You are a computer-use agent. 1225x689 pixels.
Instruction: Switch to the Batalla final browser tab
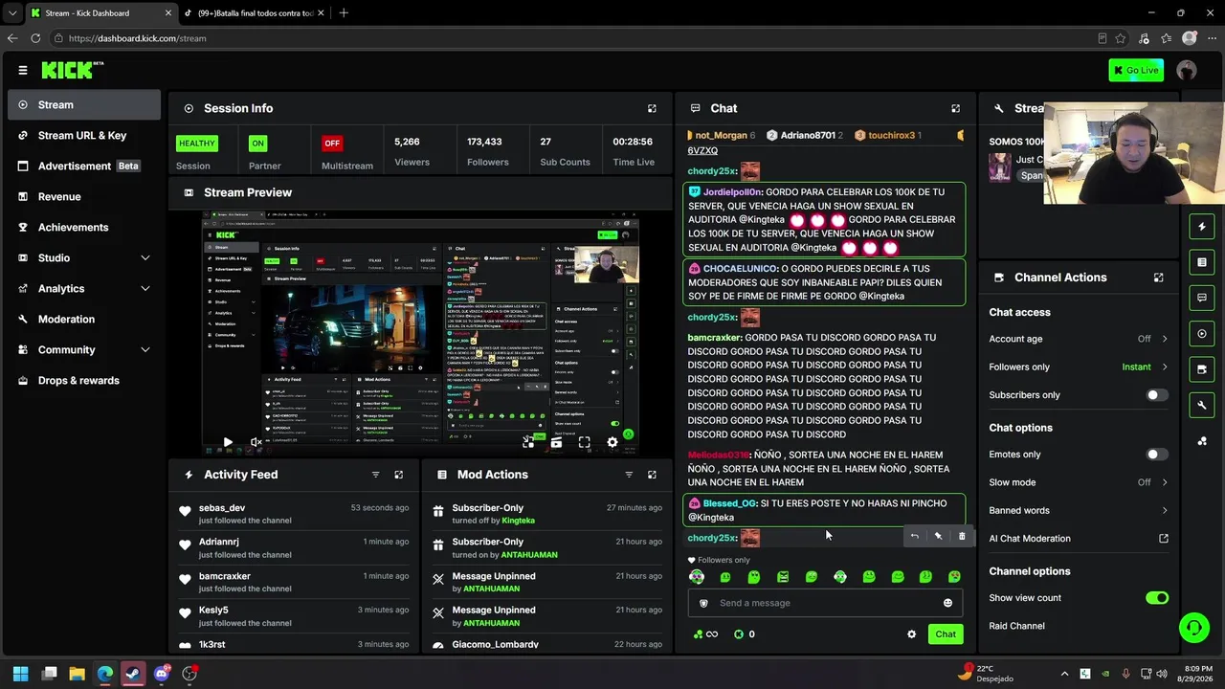(x=254, y=13)
